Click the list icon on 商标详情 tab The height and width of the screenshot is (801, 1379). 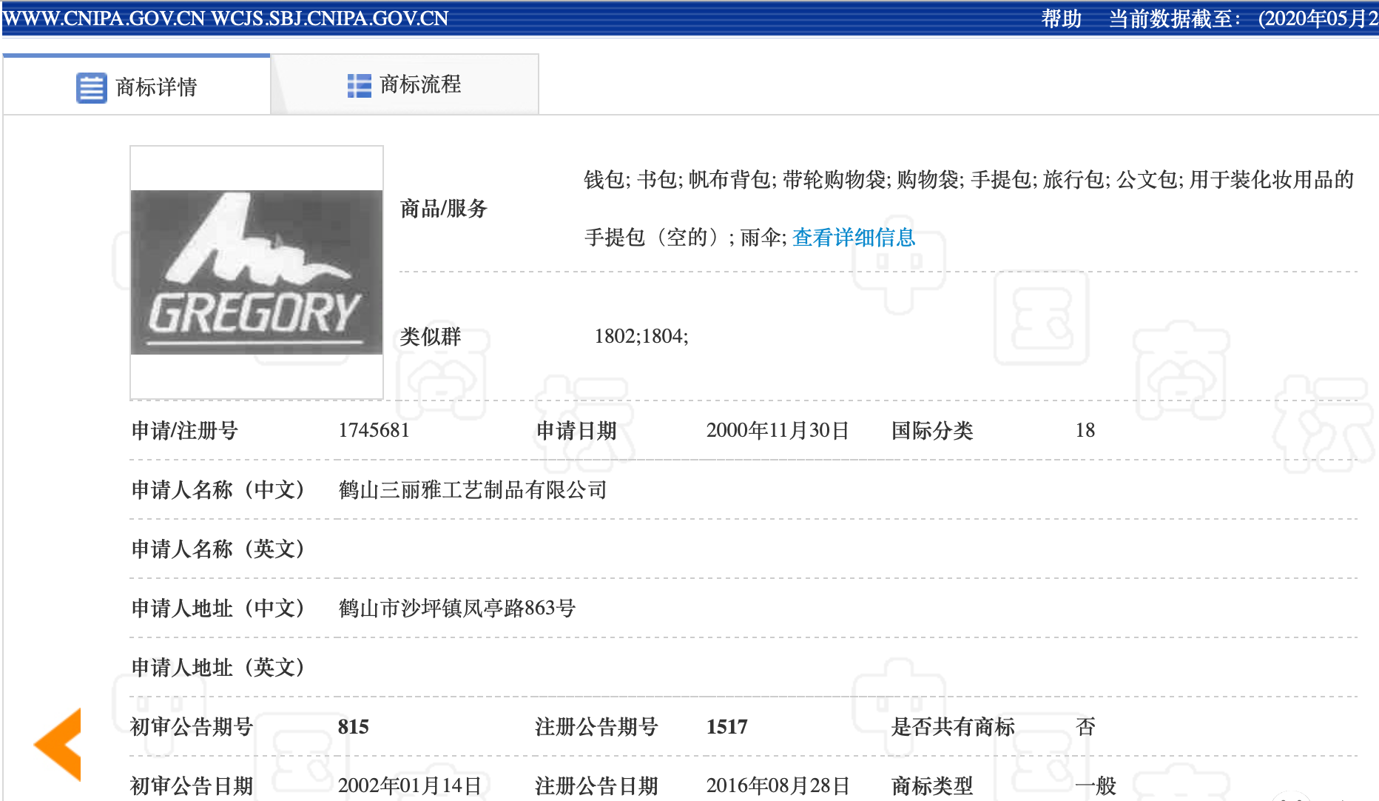tap(90, 85)
